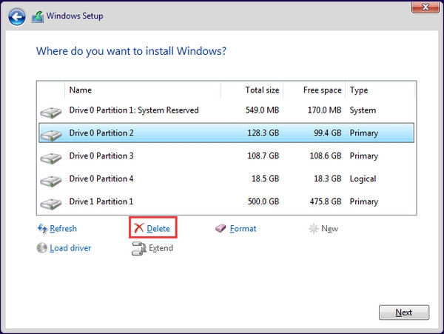This screenshot has width=444, height=334.
Task: Click the Windows Setup title icon
Action: [x=38, y=16]
